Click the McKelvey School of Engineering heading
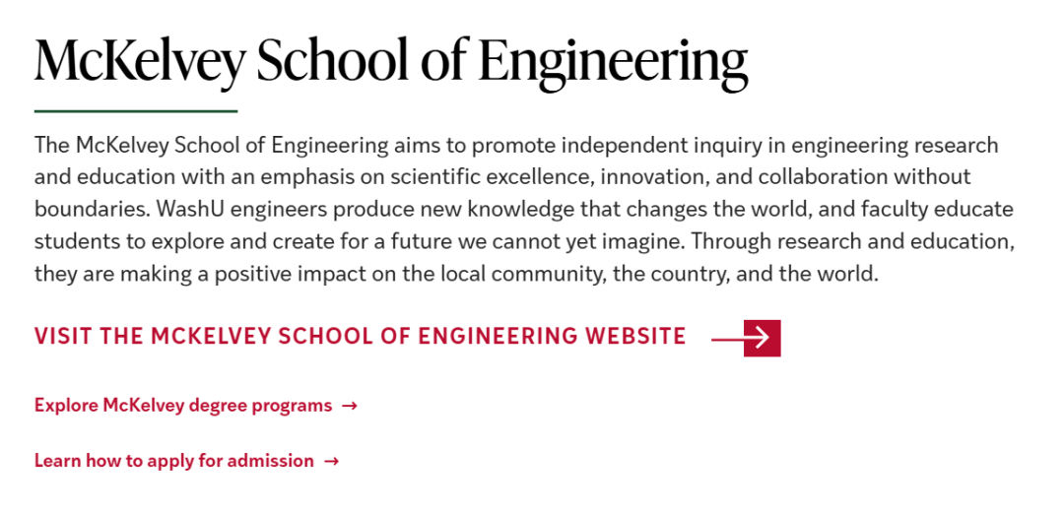1064x514 pixels. [x=391, y=61]
